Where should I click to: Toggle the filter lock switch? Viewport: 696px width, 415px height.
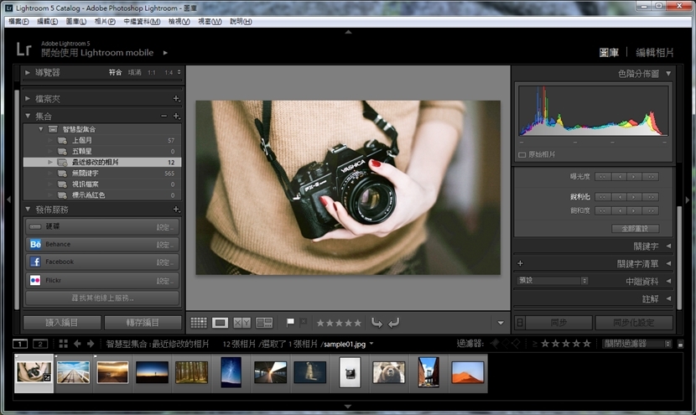[x=680, y=344]
